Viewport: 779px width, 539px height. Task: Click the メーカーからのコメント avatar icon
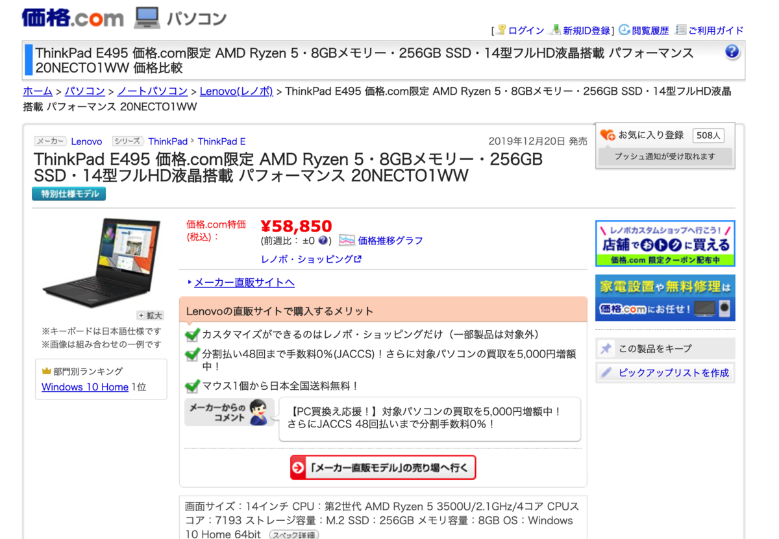(259, 412)
